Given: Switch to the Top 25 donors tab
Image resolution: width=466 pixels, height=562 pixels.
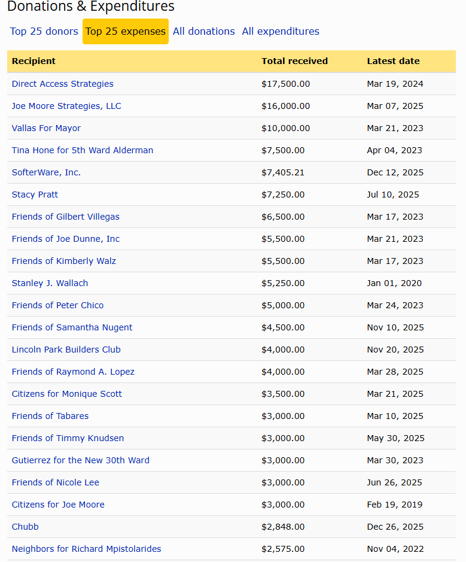Looking at the screenshot, I should click(x=44, y=31).
